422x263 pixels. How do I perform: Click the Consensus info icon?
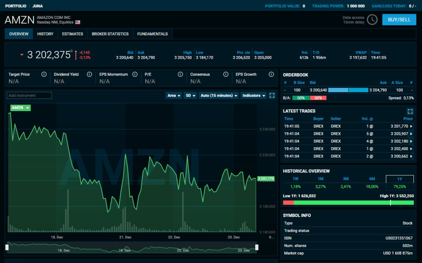pyautogui.click(x=226, y=74)
